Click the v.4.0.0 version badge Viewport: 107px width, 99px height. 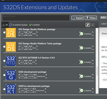22,62
